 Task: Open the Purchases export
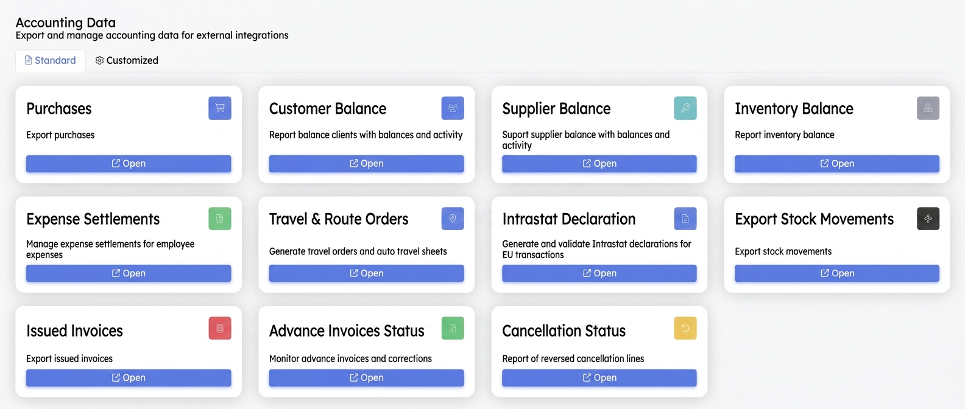coord(129,164)
